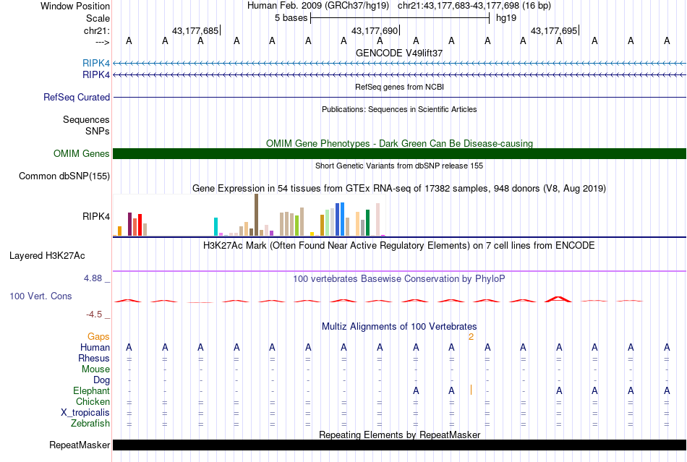Select the Mouse species label
Image resolution: width=687 pixels, height=462 pixels.
click(x=95, y=369)
